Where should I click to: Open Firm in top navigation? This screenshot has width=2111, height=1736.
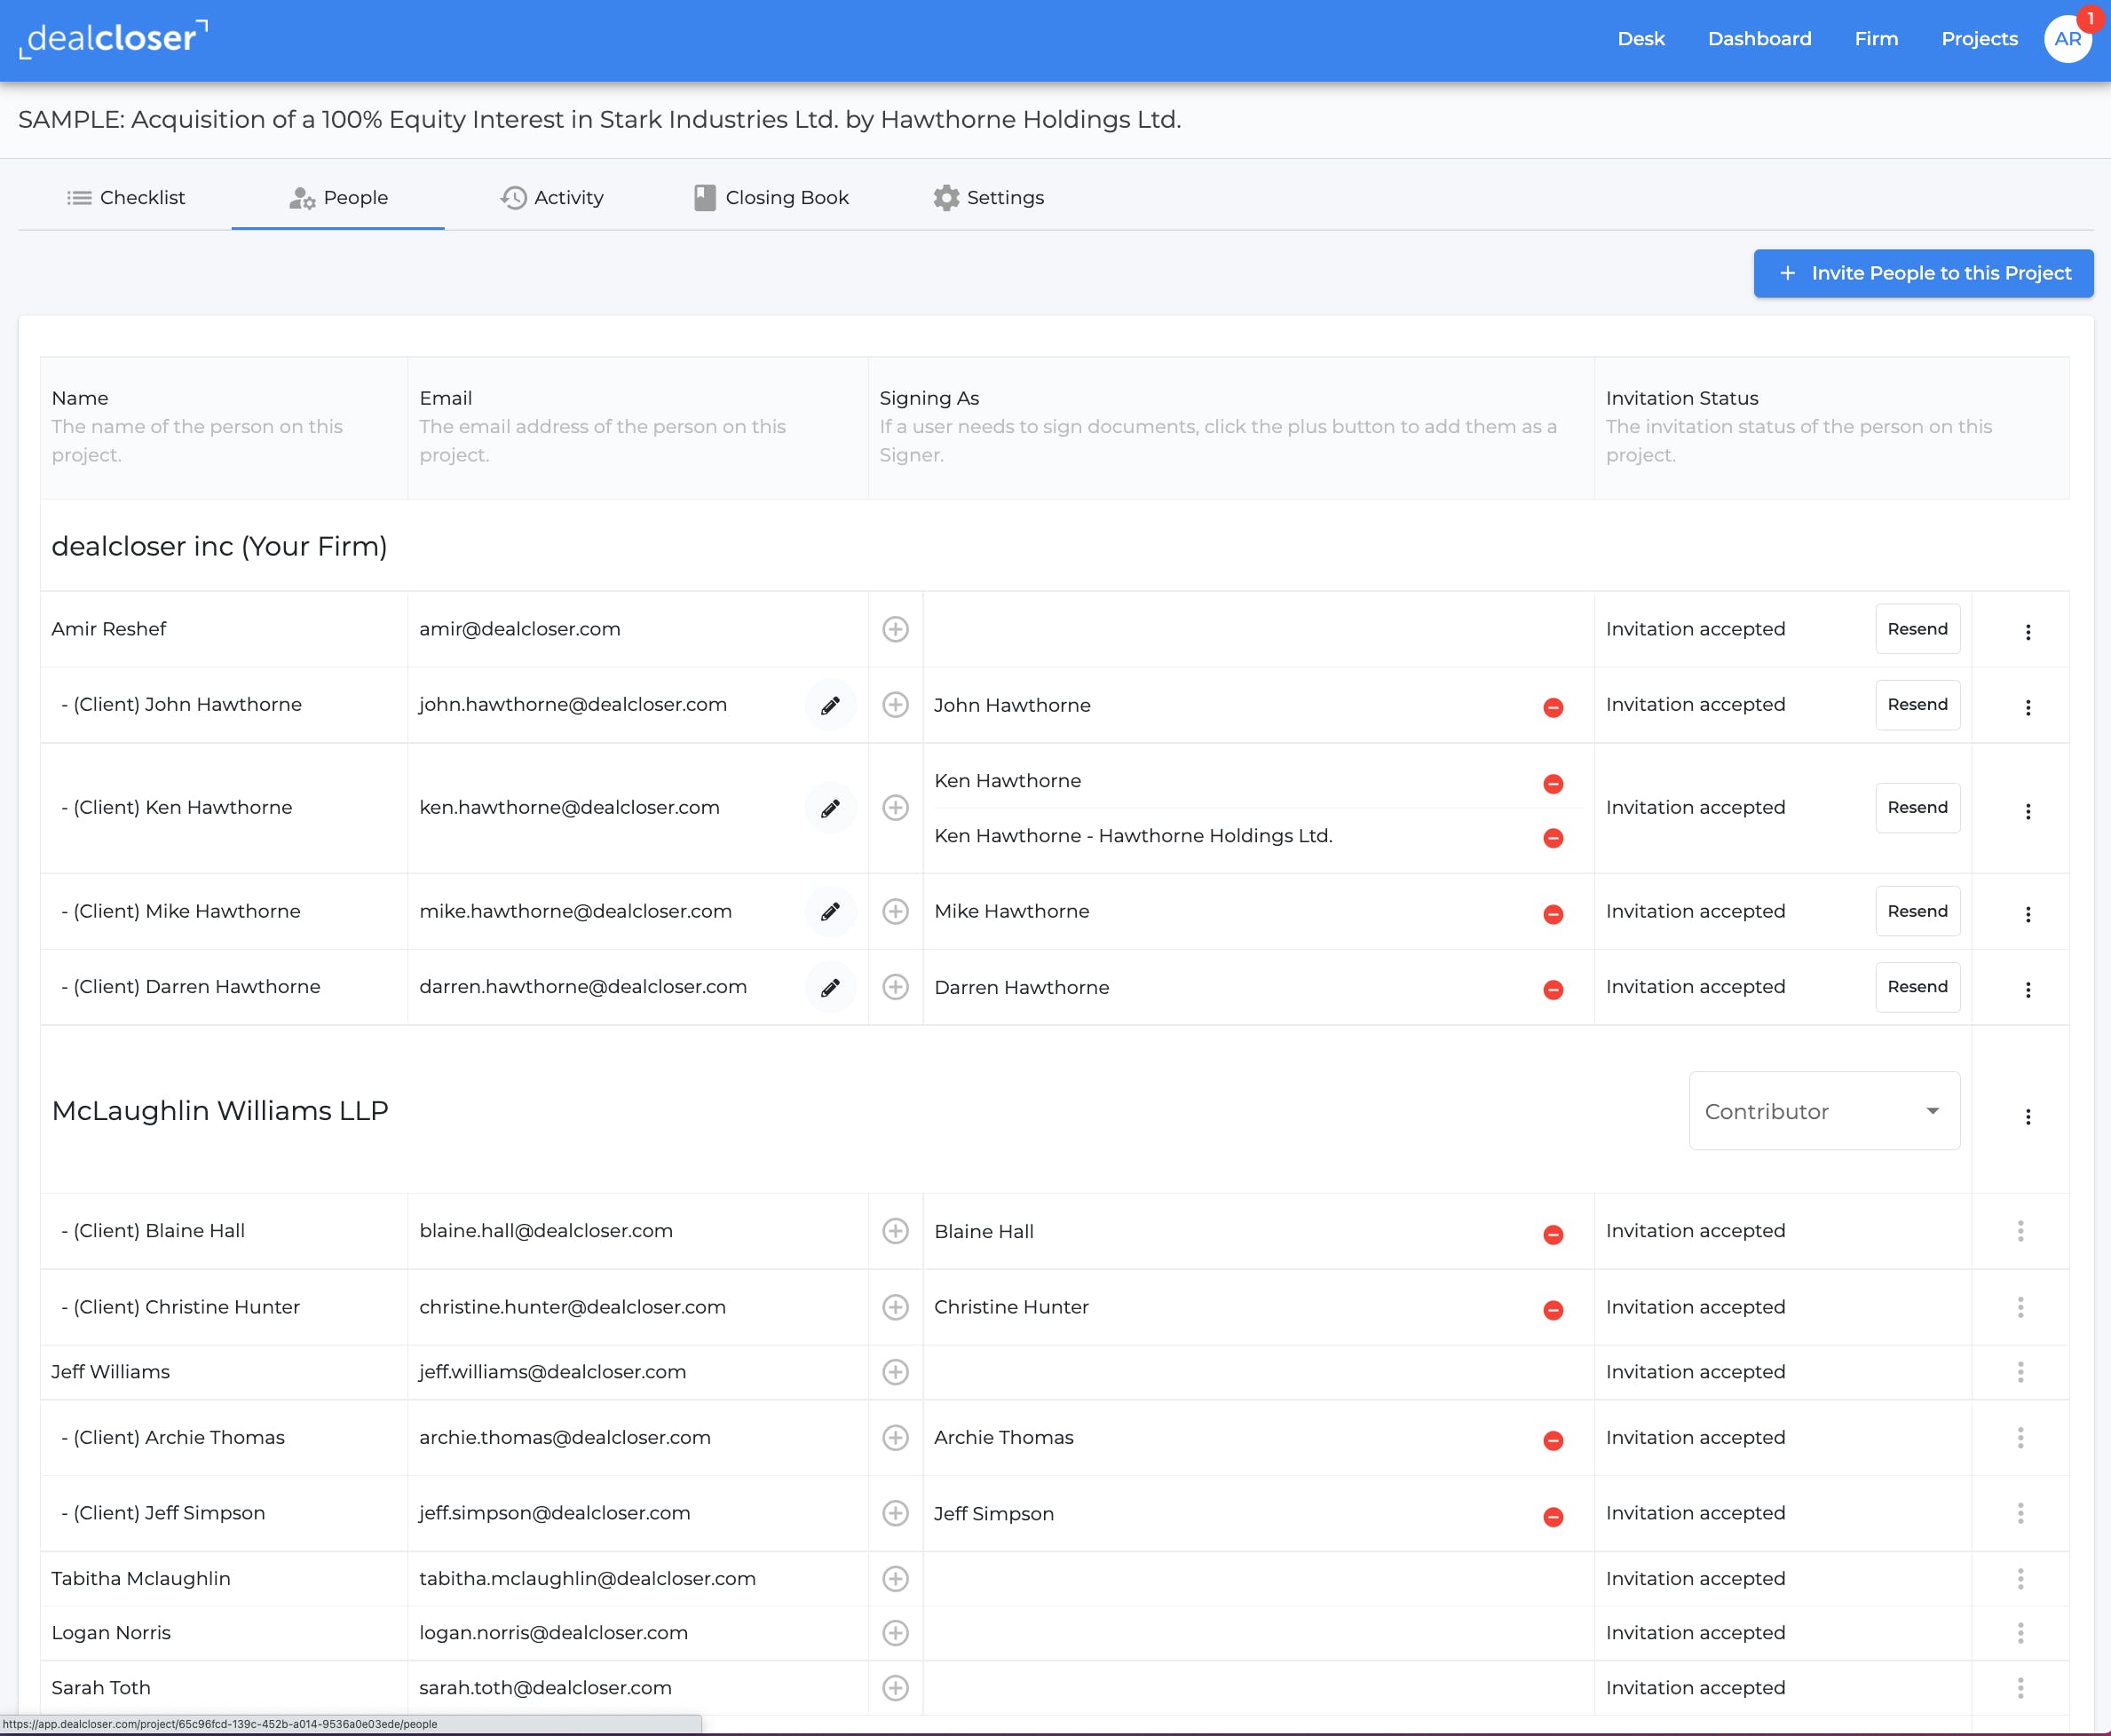[x=1876, y=39]
